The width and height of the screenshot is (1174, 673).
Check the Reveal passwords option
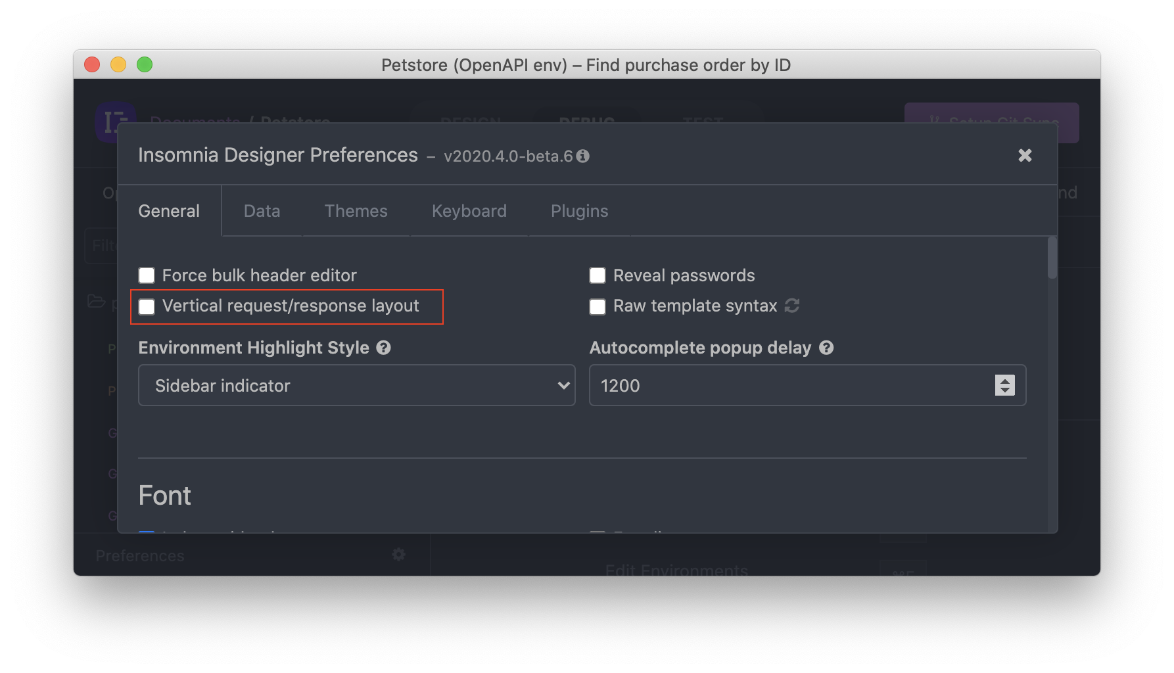[x=598, y=275]
